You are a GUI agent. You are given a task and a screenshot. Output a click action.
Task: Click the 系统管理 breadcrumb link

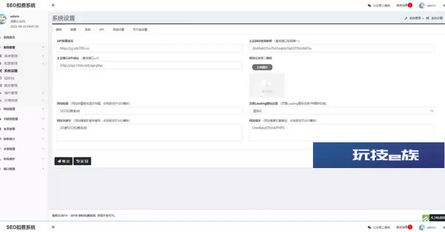(415, 18)
